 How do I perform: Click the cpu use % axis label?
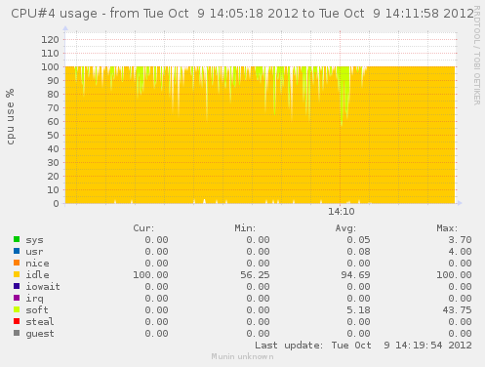click(11, 116)
